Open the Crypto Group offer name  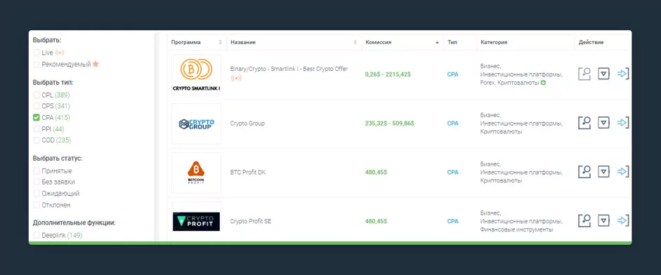click(247, 123)
